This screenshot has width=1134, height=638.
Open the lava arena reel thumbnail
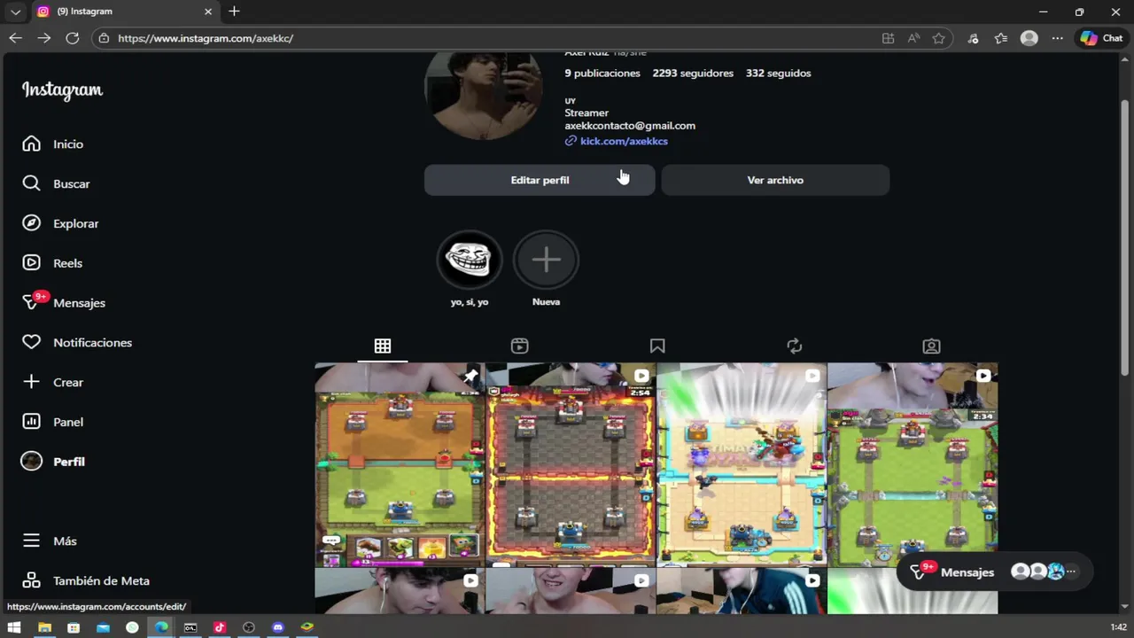coord(571,464)
